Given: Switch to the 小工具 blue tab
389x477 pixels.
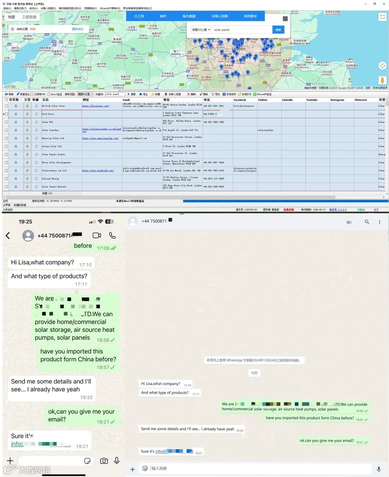Looking at the screenshot, I should (x=139, y=16).
